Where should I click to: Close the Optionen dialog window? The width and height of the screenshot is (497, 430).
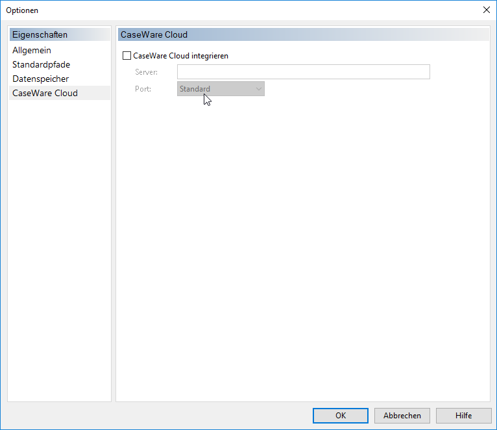486,10
